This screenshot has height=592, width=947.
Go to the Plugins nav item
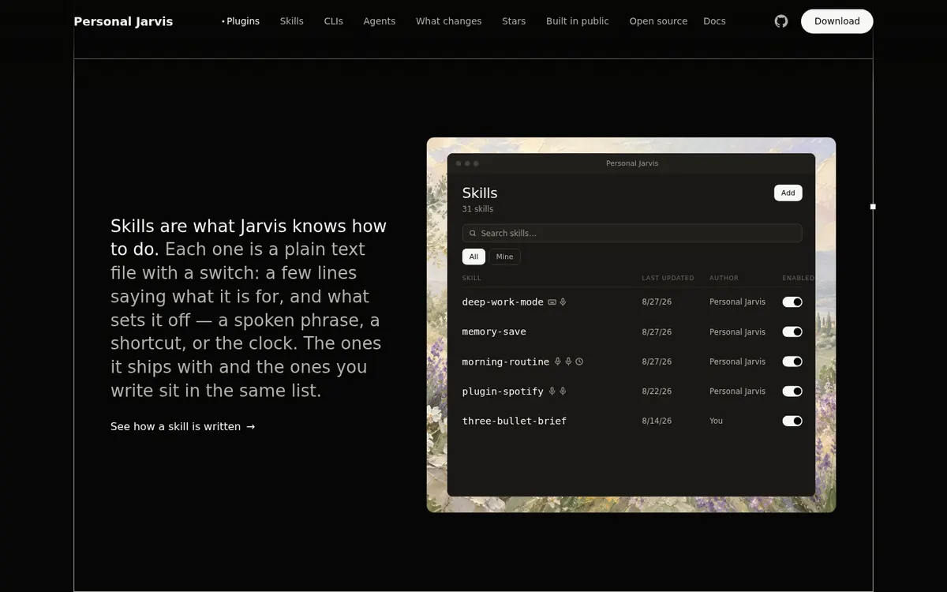(x=241, y=21)
